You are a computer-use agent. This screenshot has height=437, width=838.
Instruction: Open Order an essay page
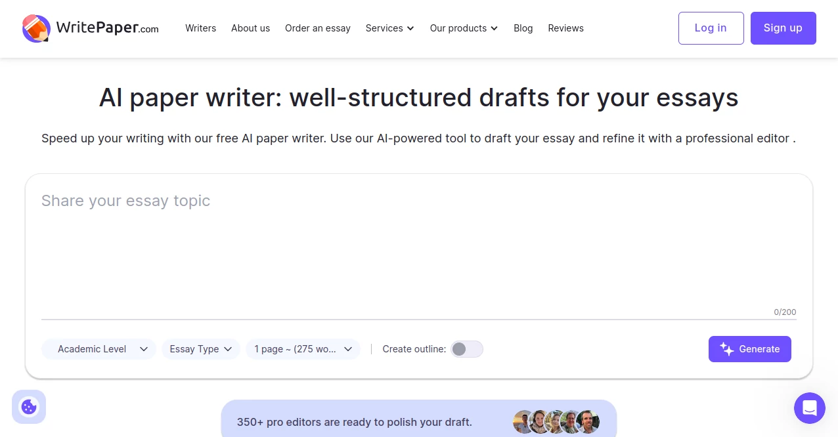[318, 28]
